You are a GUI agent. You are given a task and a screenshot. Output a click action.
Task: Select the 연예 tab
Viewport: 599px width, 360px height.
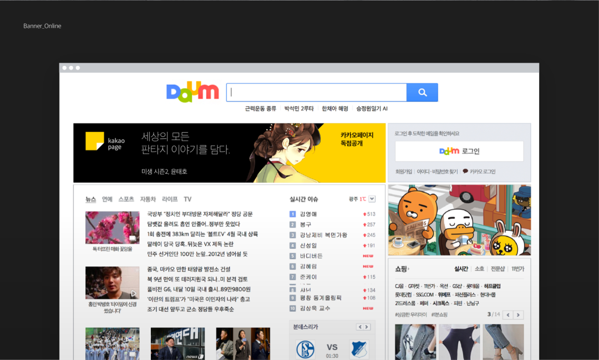click(x=107, y=199)
